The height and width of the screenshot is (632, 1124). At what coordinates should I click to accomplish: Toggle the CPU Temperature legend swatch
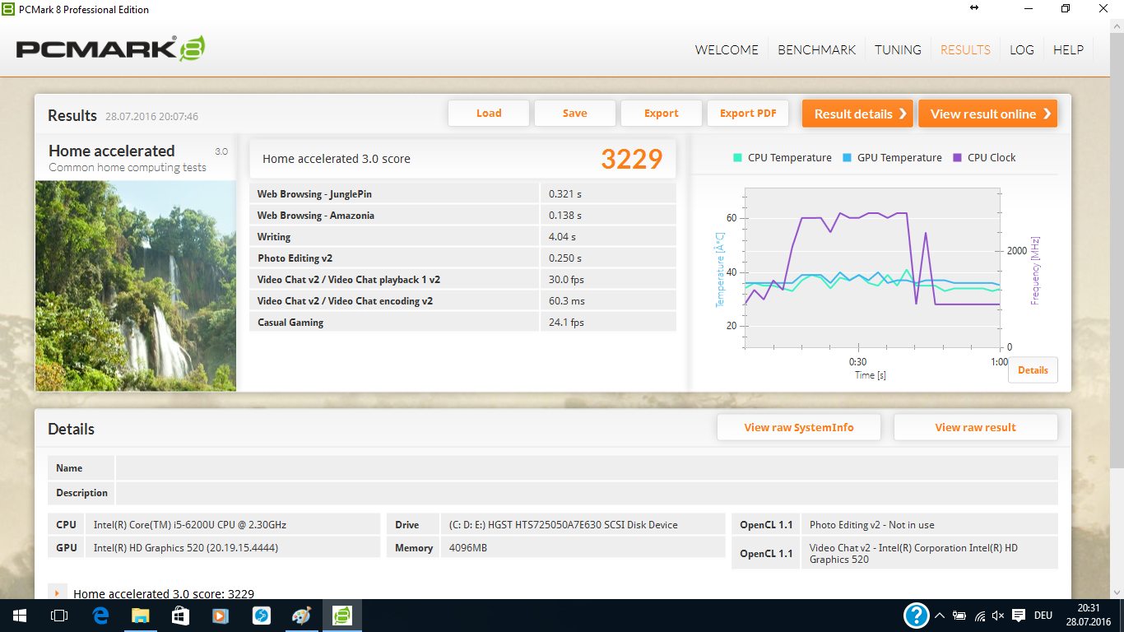(737, 158)
